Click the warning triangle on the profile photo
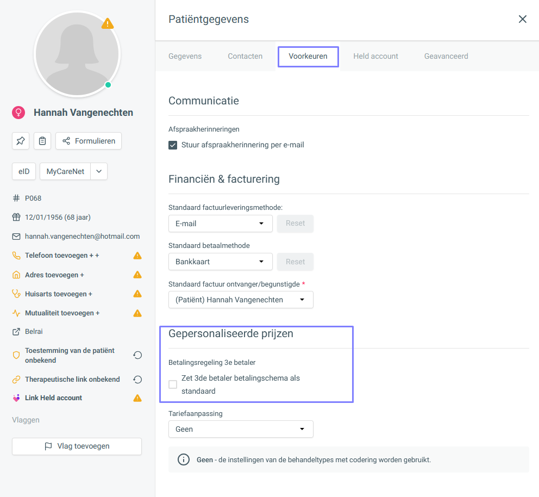 click(108, 24)
